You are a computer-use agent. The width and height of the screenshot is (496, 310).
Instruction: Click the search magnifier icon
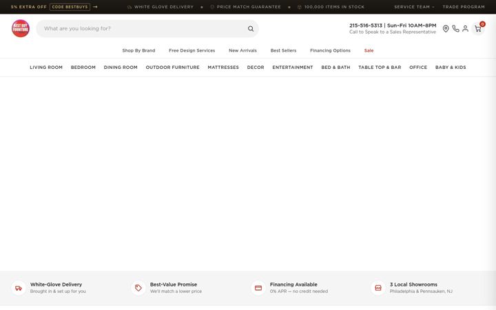(x=251, y=29)
